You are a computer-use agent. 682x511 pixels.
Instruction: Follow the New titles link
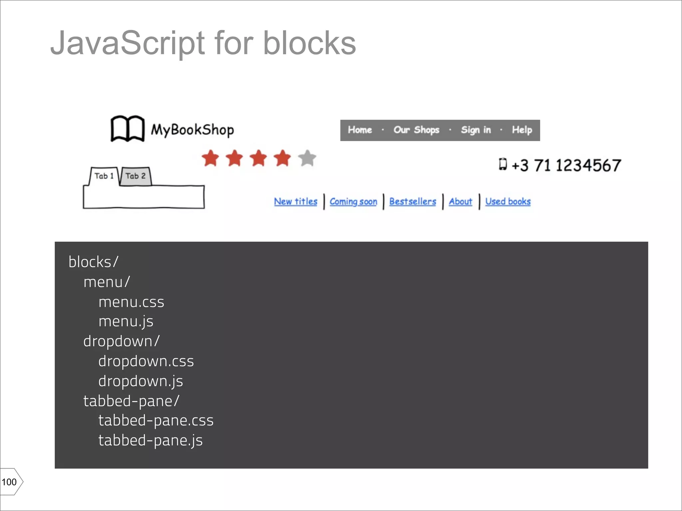tap(296, 202)
